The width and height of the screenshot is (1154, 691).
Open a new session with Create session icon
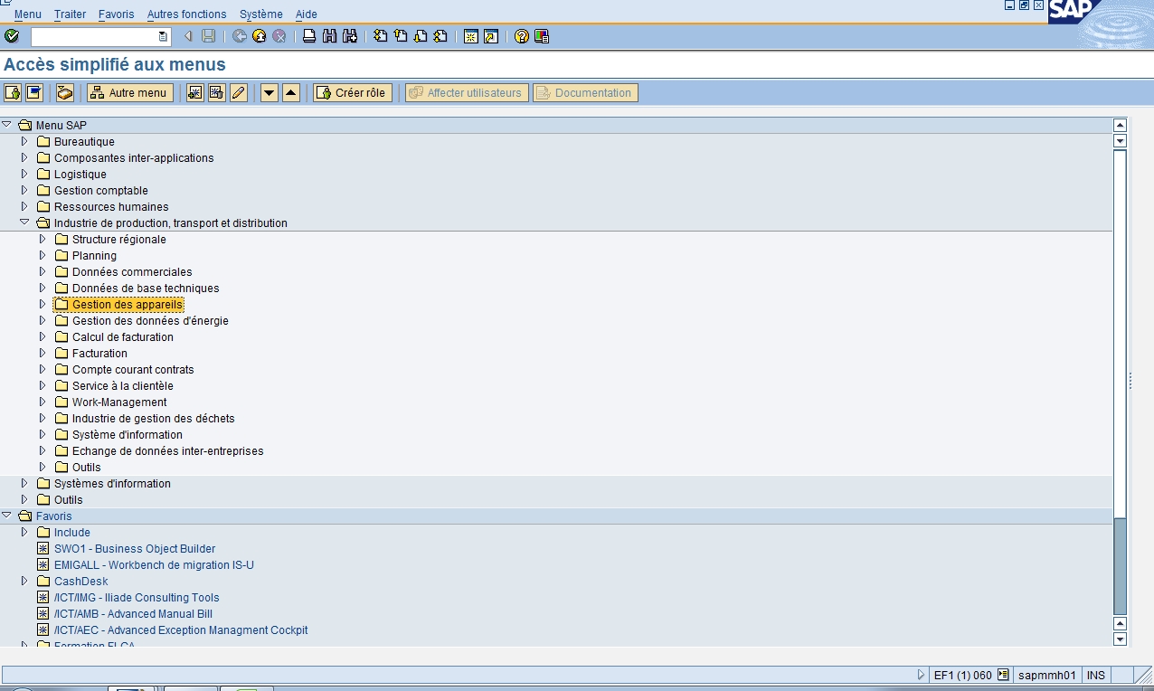[471, 36]
